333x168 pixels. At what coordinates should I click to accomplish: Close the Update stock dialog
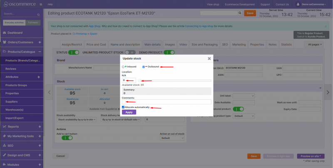209,59
